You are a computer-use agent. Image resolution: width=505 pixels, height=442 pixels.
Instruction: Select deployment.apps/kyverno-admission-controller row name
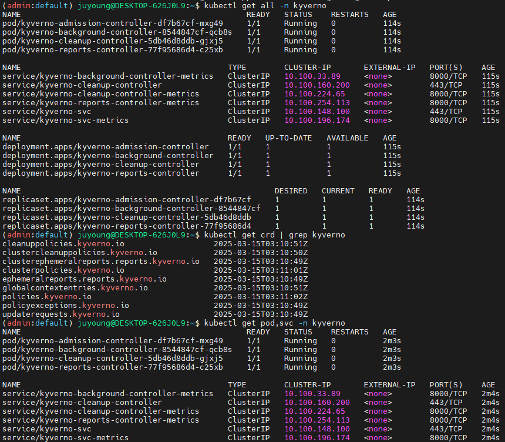pyautogui.click(x=105, y=147)
